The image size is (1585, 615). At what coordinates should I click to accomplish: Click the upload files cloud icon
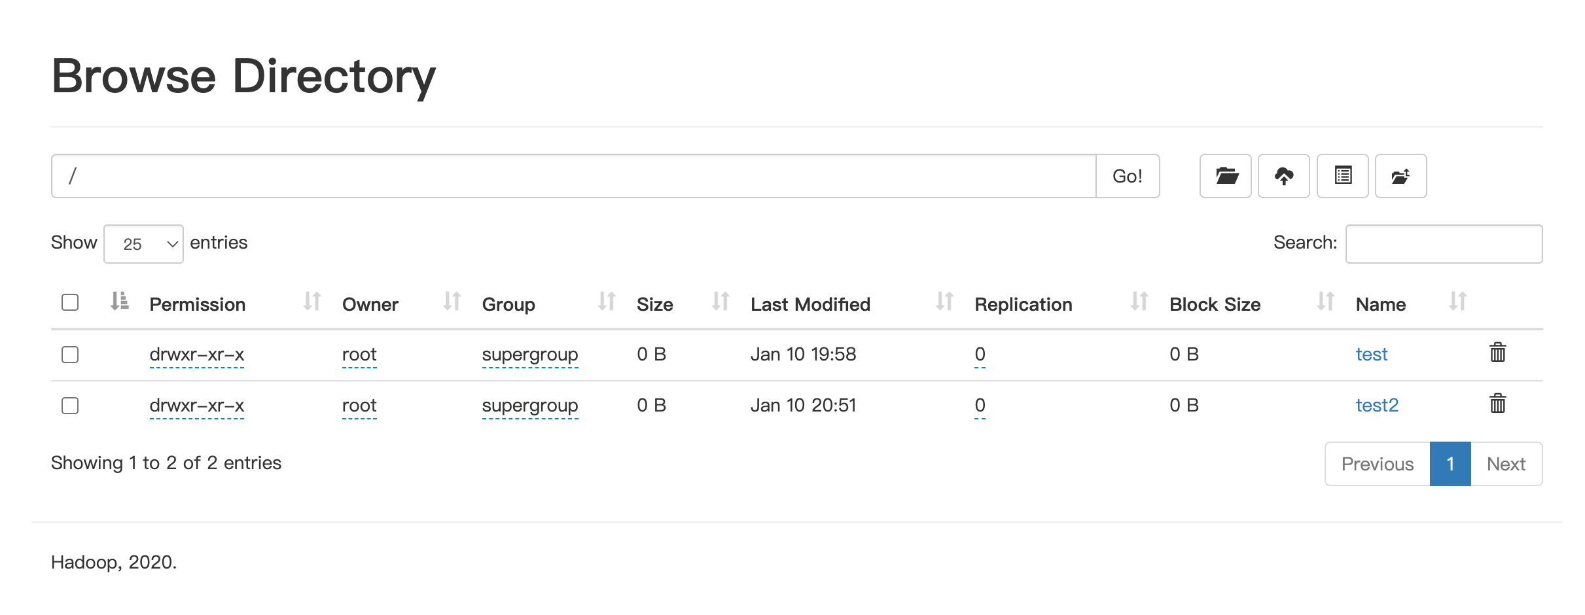(1283, 176)
